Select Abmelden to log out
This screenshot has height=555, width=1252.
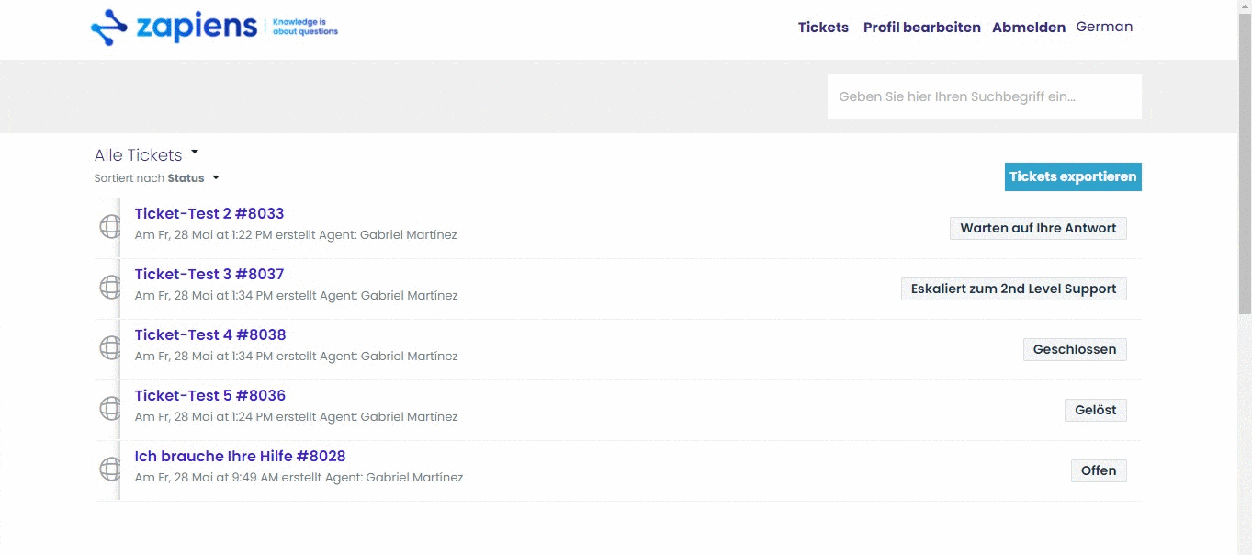pos(1029,28)
